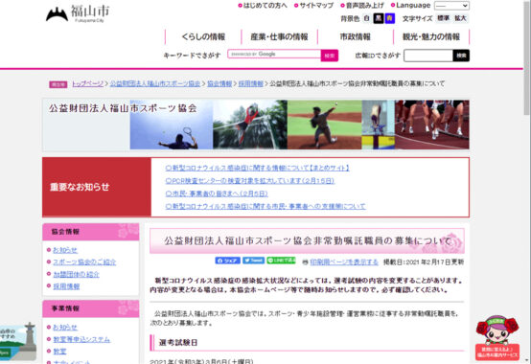Open the rose mascot guide service

pyautogui.click(x=496, y=337)
